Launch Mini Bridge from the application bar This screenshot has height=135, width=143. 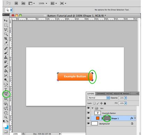tap(23, 3)
